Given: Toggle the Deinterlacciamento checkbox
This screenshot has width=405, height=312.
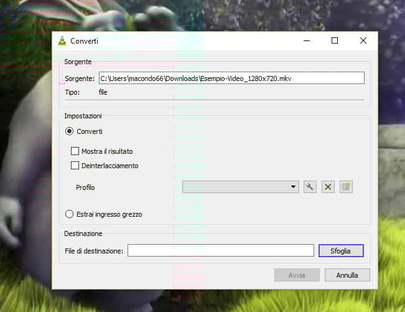Looking at the screenshot, I should pos(75,166).
